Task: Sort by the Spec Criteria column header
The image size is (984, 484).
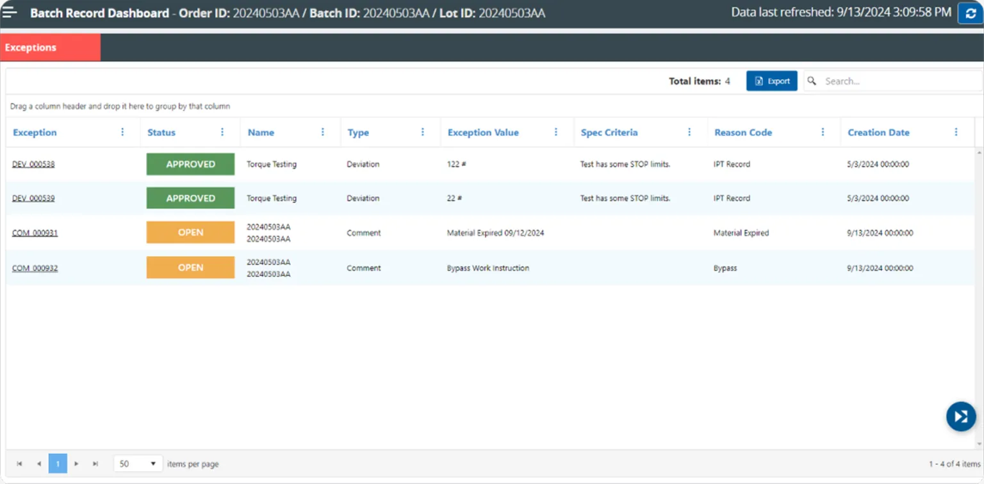Action: (609, 133)
